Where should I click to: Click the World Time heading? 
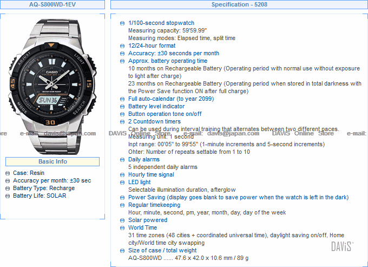point(143,227)
